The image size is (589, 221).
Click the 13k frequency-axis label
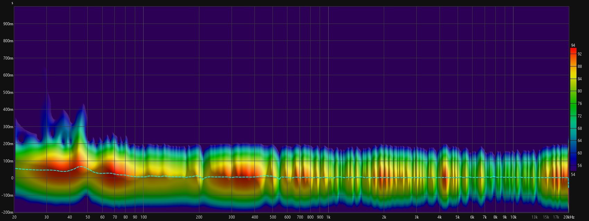click(x=535, y=217)
